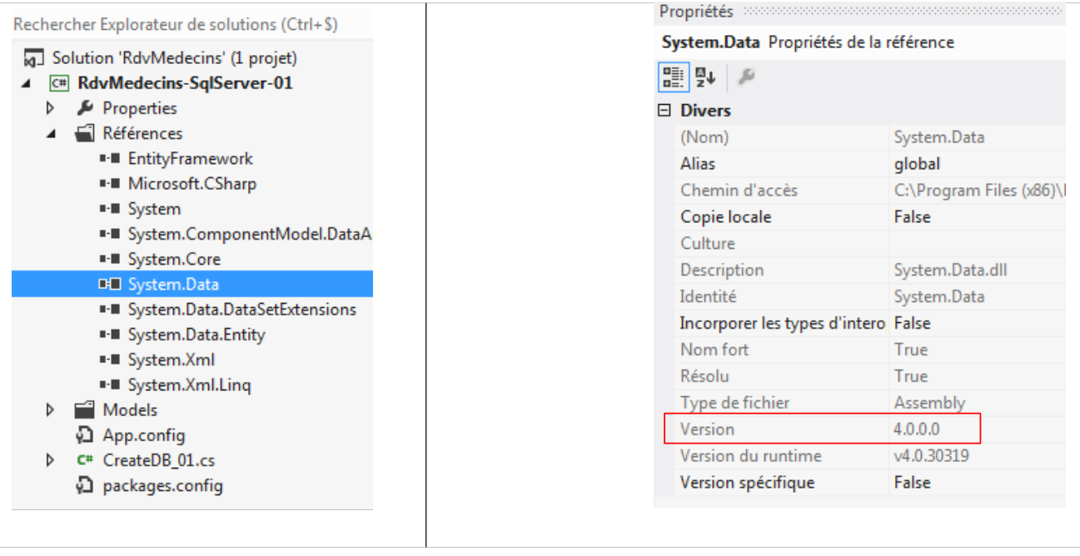Click the Copie locale False value

[x=913, y=217]
